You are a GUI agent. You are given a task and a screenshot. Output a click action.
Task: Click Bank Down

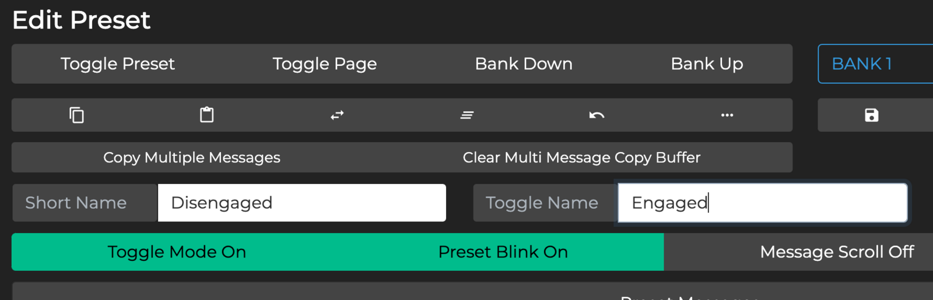pos(524,63)
